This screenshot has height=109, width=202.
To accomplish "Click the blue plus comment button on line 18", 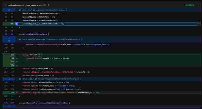I will pyautogui.click(x=17, y=24).
